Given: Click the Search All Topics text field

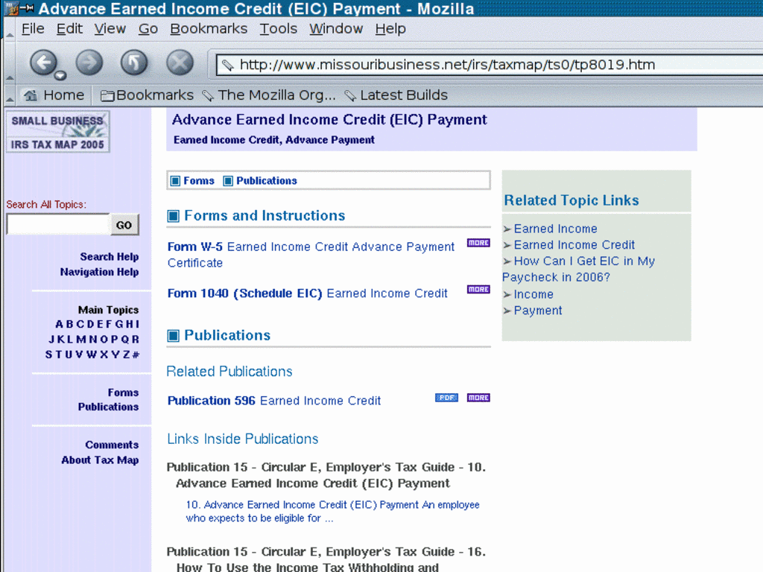Looking at the screenshot, I should click(x=58, y=224).
